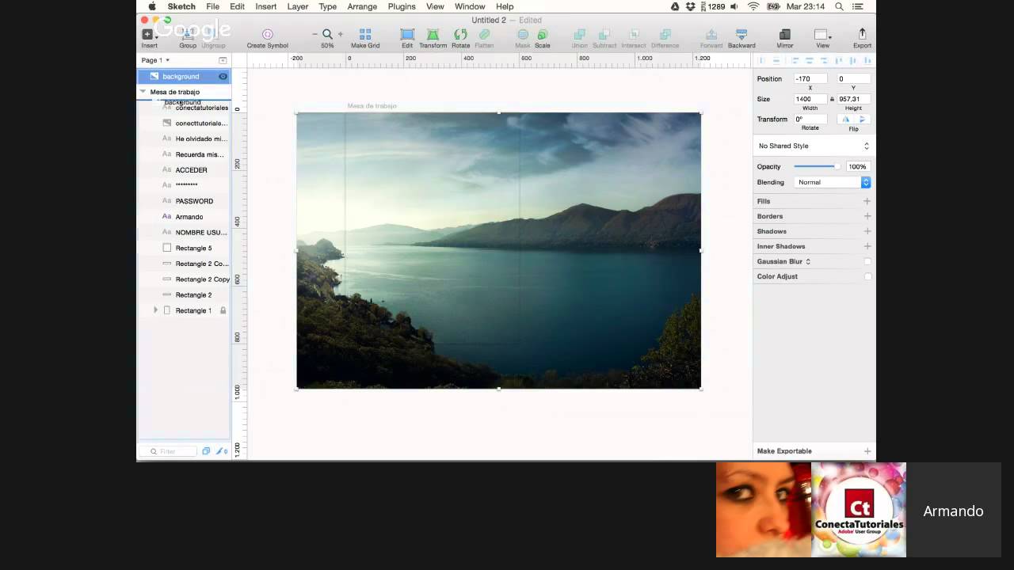Expand the Rectangle 1 layer group

pyautogui.click(x=155, y=310)
